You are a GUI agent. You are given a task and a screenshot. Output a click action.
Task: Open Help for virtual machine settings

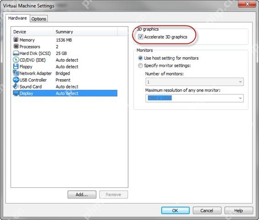tap(238, 210)
